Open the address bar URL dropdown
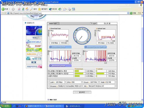Image resolution: width=144 pixels, height=108 pixels. (128, 13)
